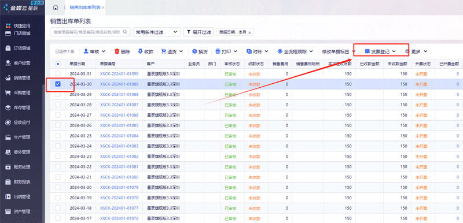Screen dimensions: 463x223
Task: Click the 收款 toolbar icon
Action: click(140, 51)
